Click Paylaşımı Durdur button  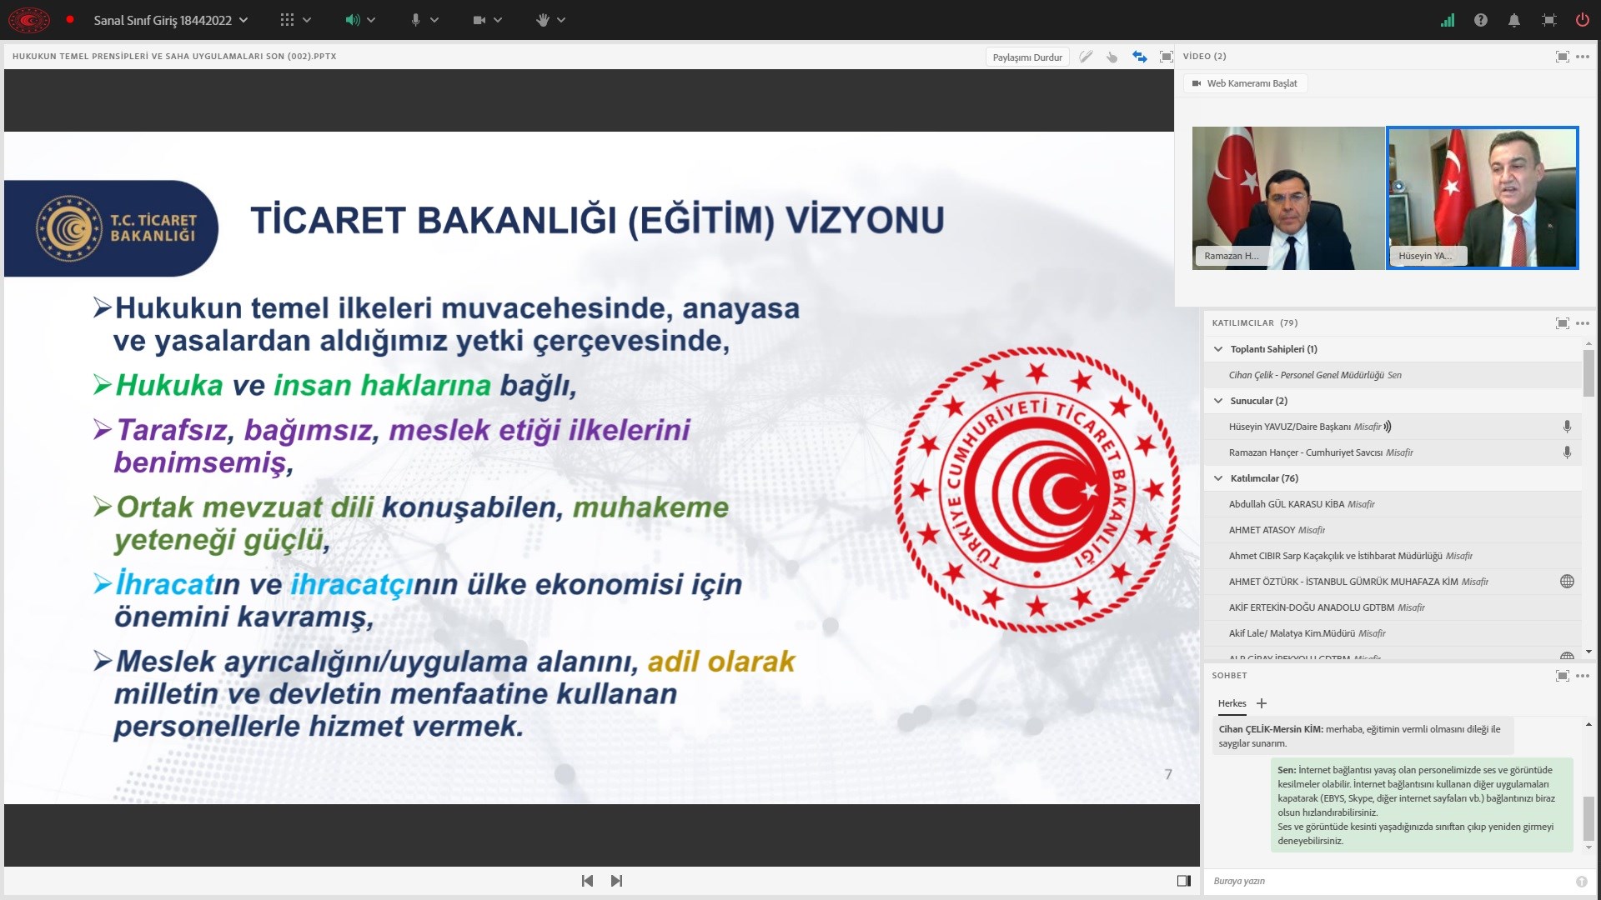tap(1027, 57)
